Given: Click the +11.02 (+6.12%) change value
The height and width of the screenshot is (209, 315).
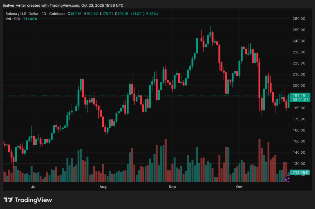Looking at the screenshot, I should coord(144,14).
